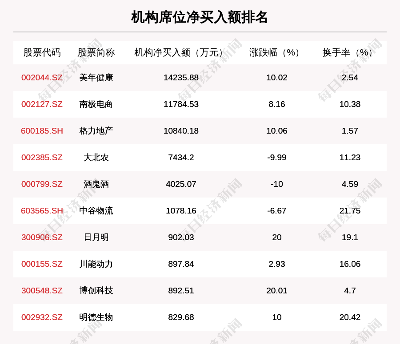Click stock name 酒鬼酒
400x344 pixels.
[96, 184]
